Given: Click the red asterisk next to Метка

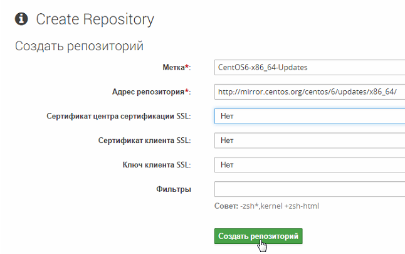Looking at the screenshot, I should point(187,67).
